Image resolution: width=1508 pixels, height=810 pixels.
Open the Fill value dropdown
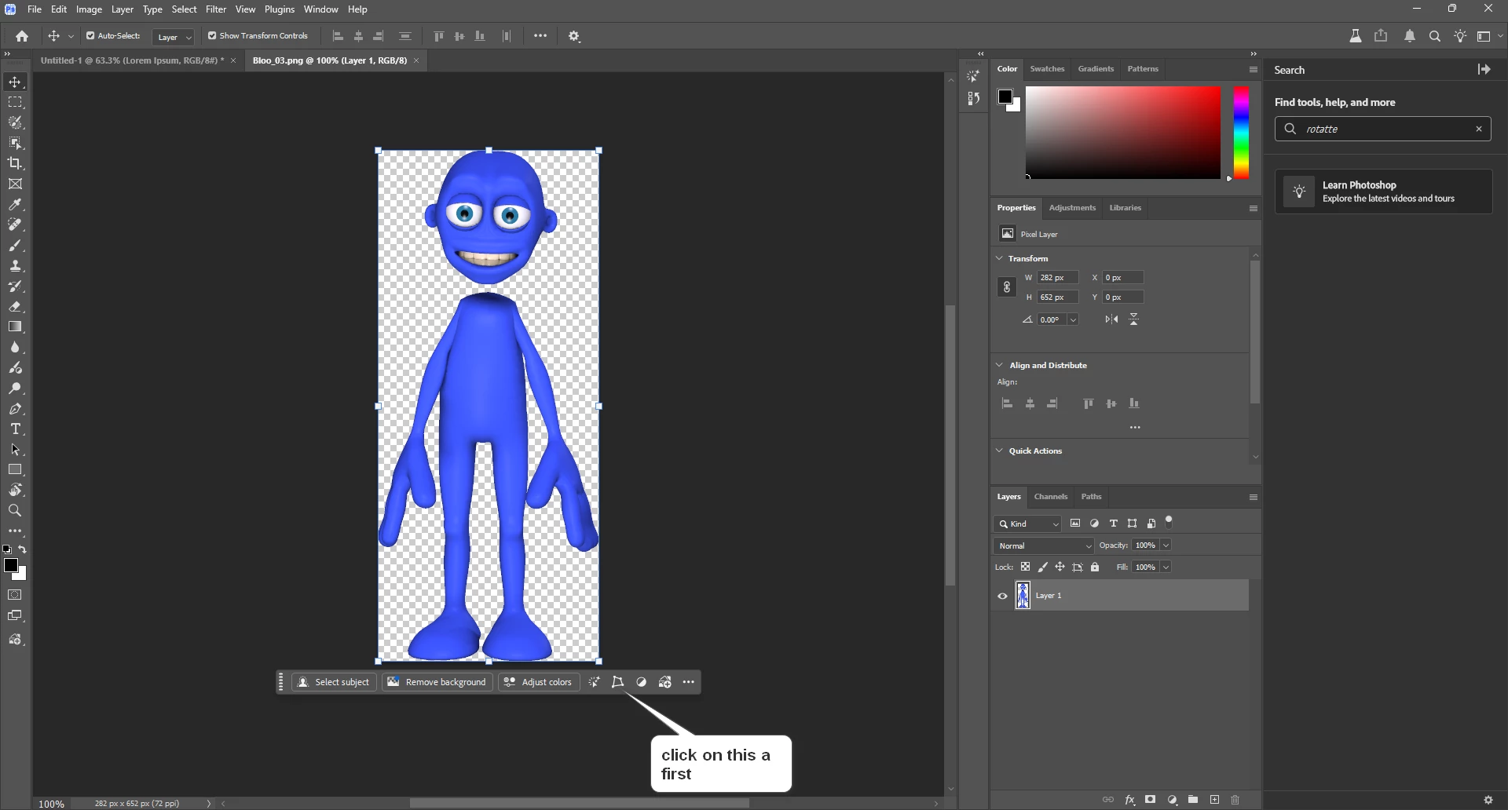[1166, 567]
